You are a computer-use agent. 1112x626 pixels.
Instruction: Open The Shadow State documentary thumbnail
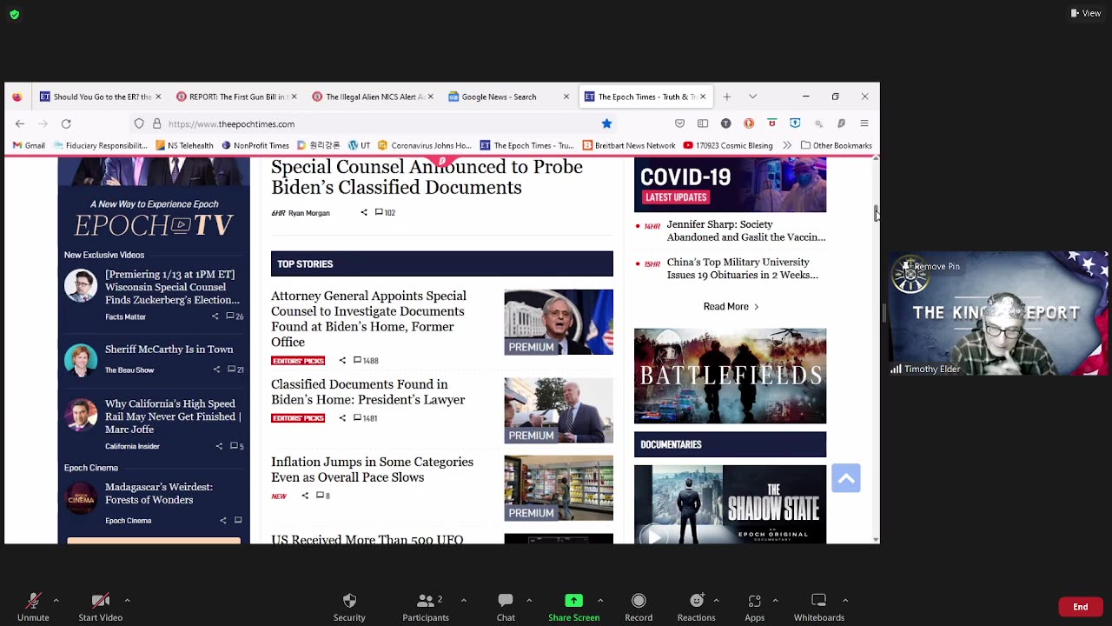[730, 504]
